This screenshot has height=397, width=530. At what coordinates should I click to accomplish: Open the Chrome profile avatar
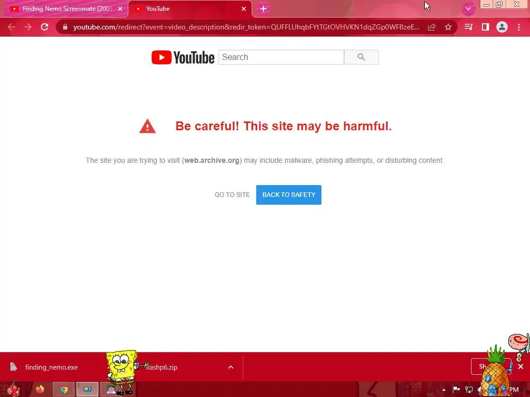(x=502, y=27)
